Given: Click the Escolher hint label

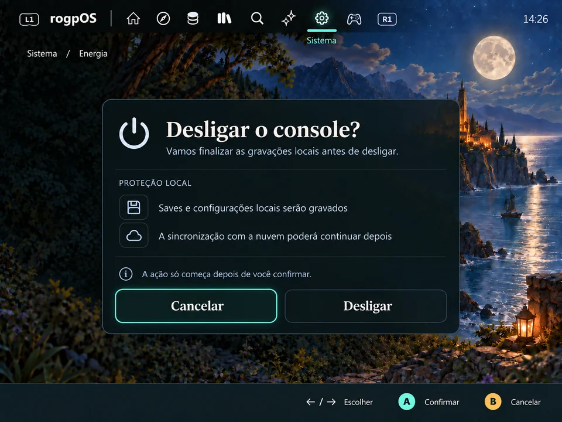Looking at the screenshot, I should 358,402.
